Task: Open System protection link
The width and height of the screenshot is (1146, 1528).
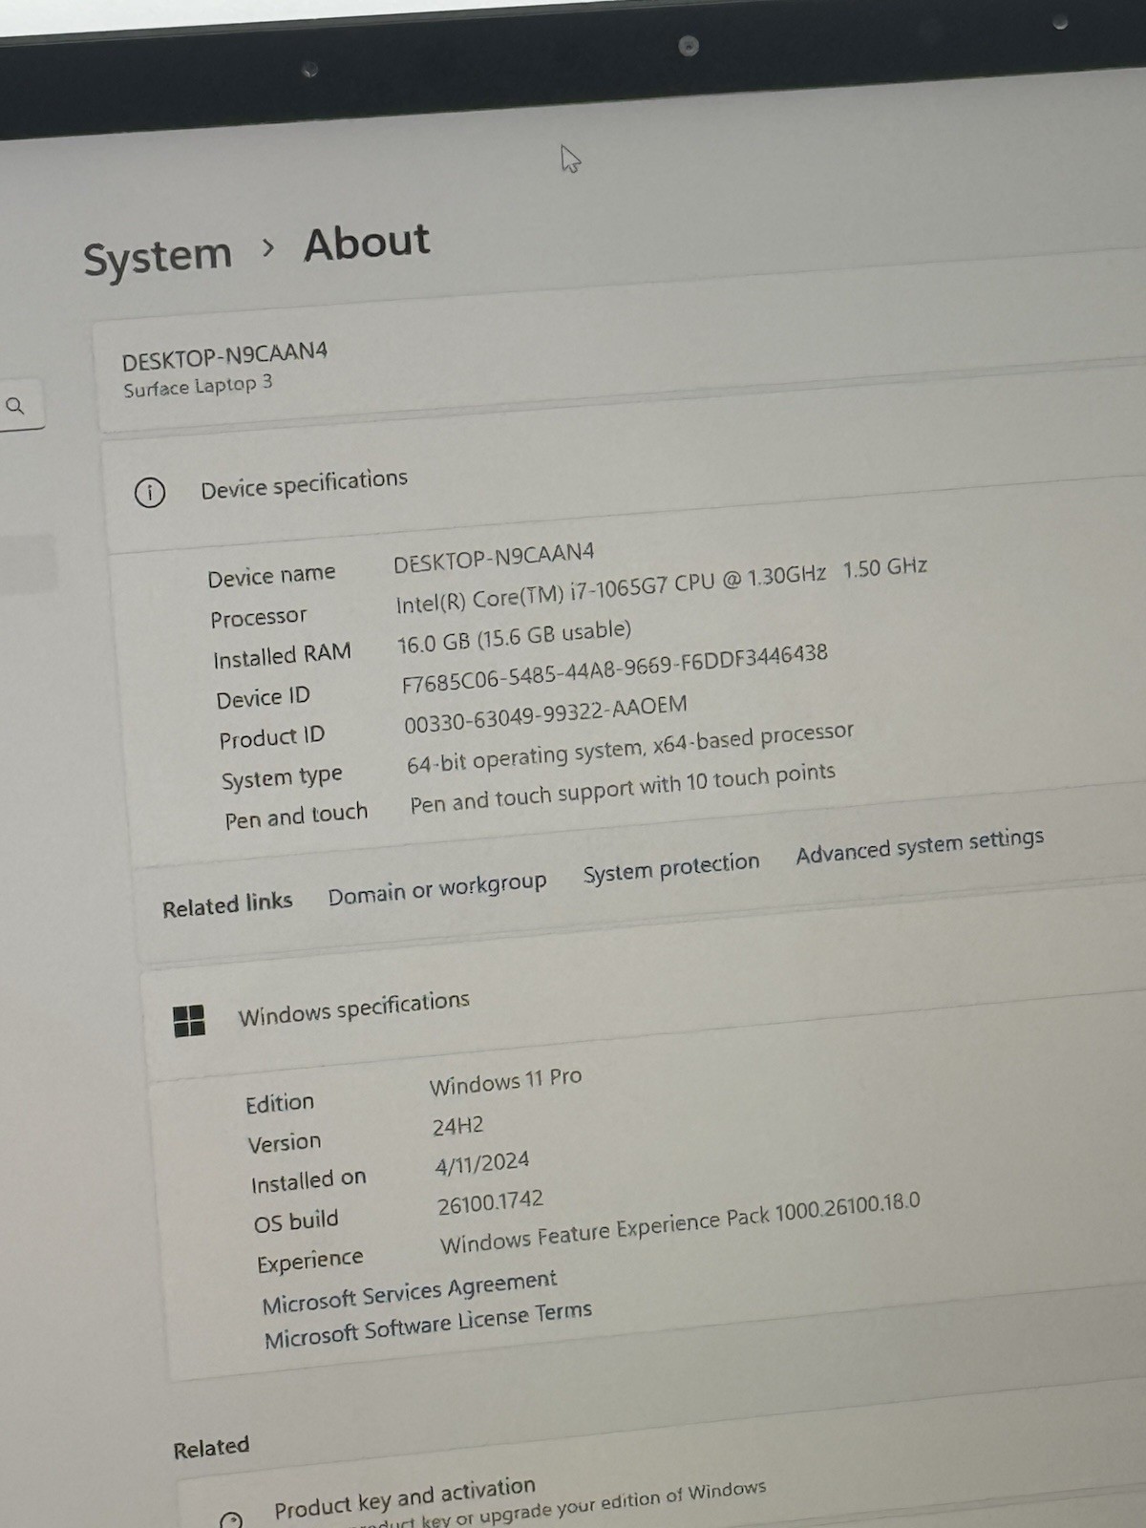Action: click(x=671, y=867)
